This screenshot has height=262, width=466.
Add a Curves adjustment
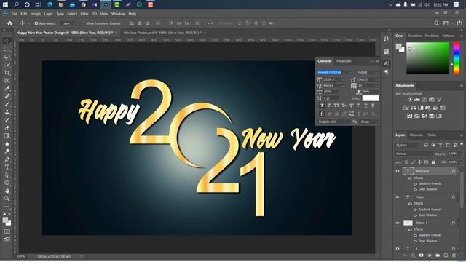point(424,100)
